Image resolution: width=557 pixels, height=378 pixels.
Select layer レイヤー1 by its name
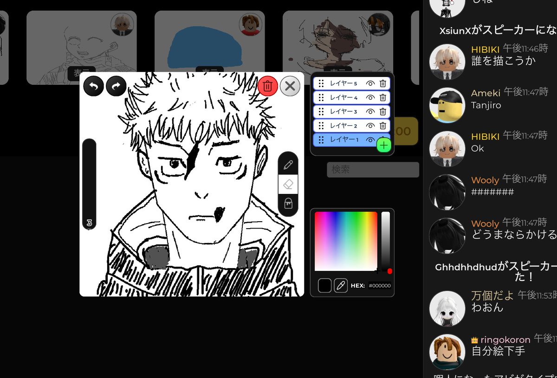(x=343, y=139)
